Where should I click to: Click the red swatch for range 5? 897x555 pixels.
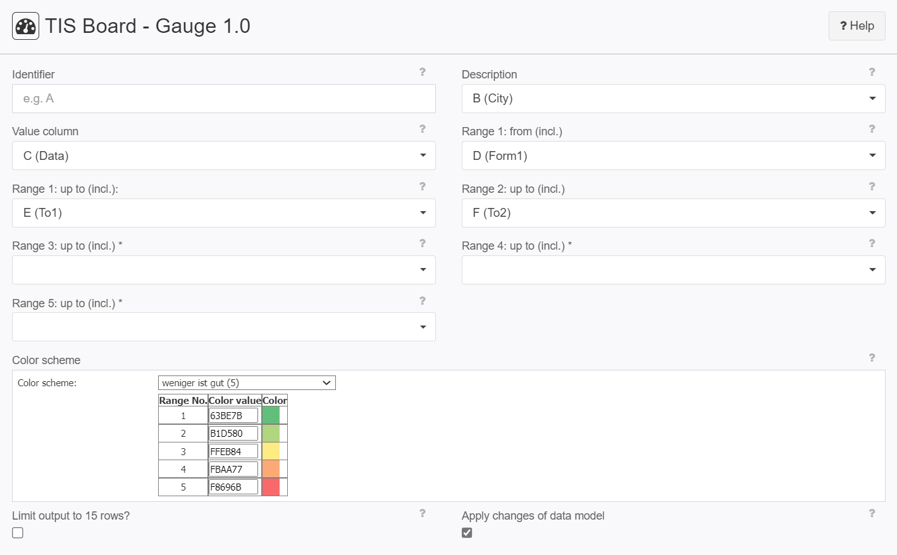(271, 487)
